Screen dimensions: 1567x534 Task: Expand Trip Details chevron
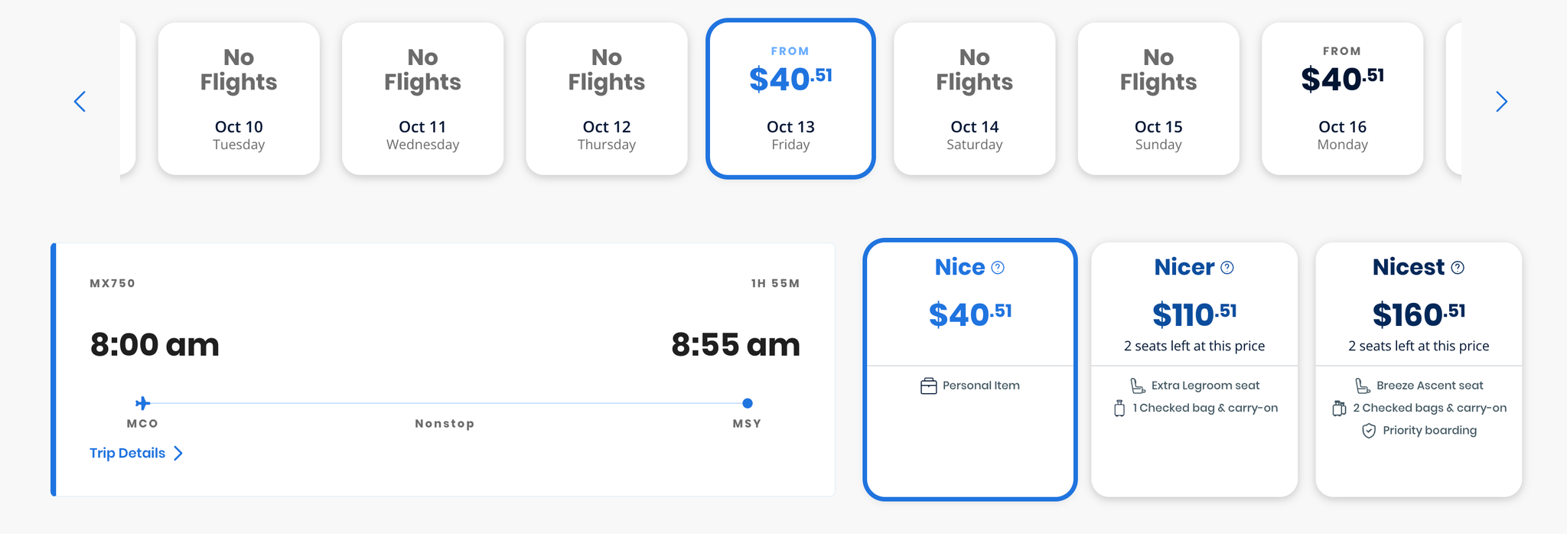tap(178, 454)
